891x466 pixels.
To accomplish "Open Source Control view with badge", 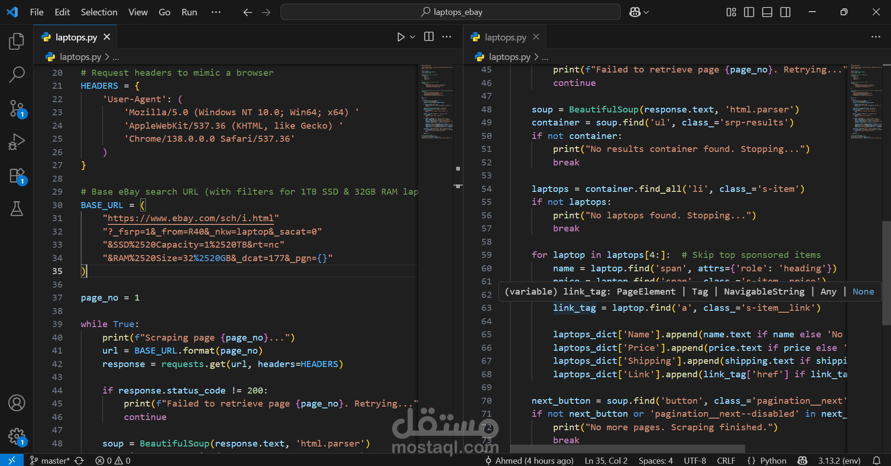I will [17, 108].
